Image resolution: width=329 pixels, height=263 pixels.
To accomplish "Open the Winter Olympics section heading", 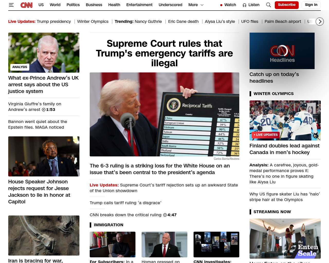I will coord(273,94).
